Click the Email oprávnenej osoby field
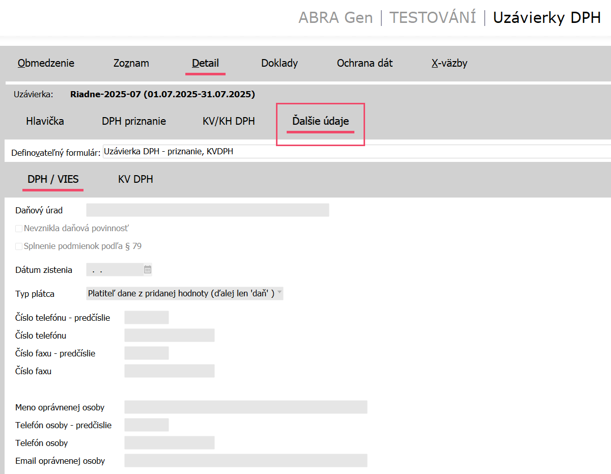The height and width of the screenshot is (474, 611). pyautogui.click(x=245, y=461)
